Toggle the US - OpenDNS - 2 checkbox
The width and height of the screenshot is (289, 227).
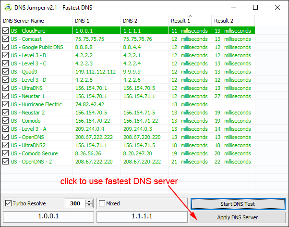pos(6,162)
